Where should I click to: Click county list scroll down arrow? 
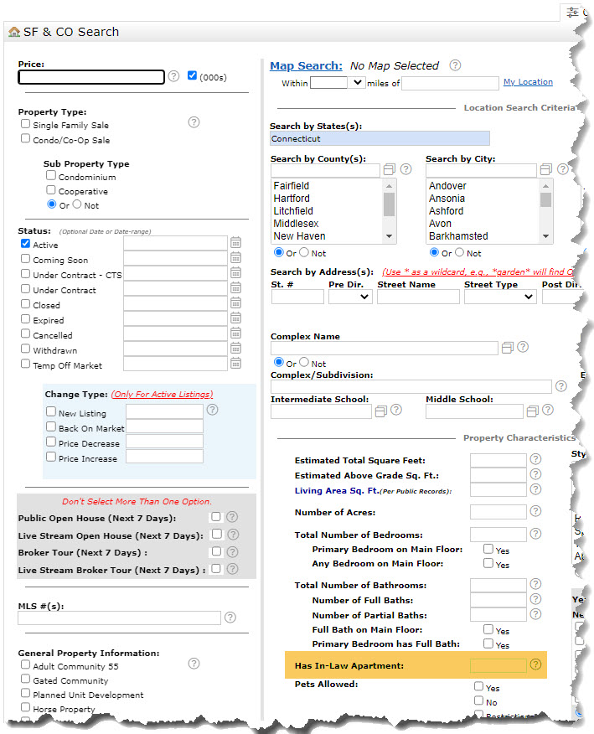(389, 236)
